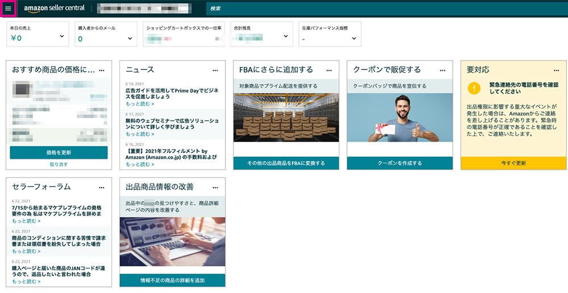This screenshot has height=293, width=568.
Task: Go to Amazon Seller Central logo home
Action: [55, 8]
